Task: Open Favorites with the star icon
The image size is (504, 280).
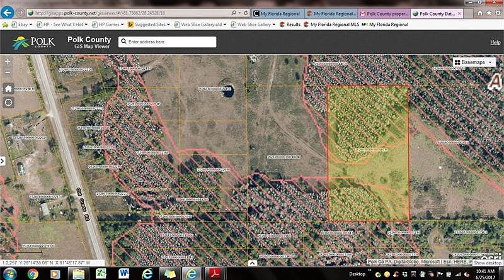Action: coord(489,13)
